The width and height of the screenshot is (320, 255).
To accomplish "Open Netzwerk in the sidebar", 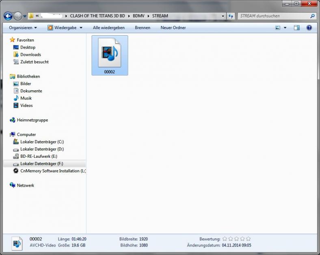I will 26,185.
